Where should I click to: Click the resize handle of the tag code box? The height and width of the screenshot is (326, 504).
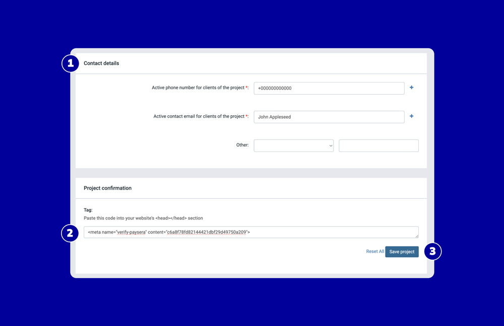pyautogui.click(x=416, y=236)
